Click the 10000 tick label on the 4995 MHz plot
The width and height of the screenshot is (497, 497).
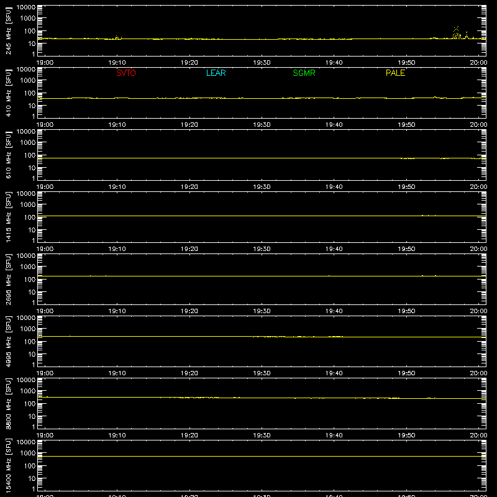point(26,318)
